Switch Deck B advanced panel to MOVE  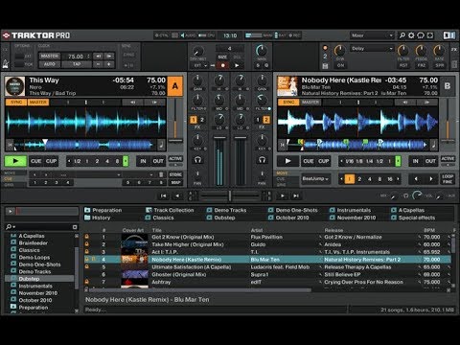coord(282,173)
